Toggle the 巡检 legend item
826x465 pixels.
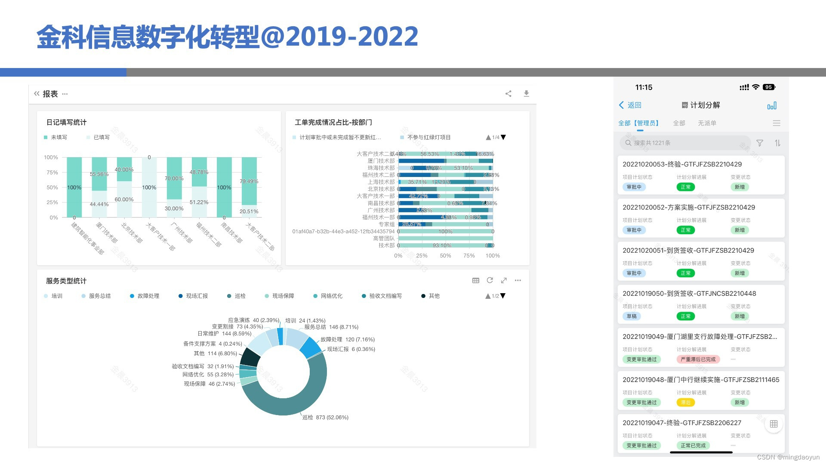[236, 296]
